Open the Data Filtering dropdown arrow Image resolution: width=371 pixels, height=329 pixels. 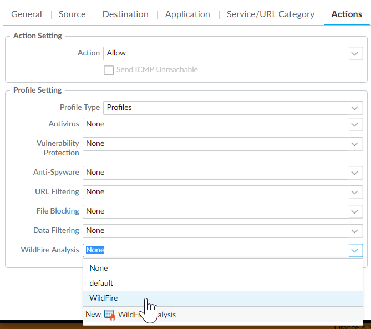click(x=355, y=231)
